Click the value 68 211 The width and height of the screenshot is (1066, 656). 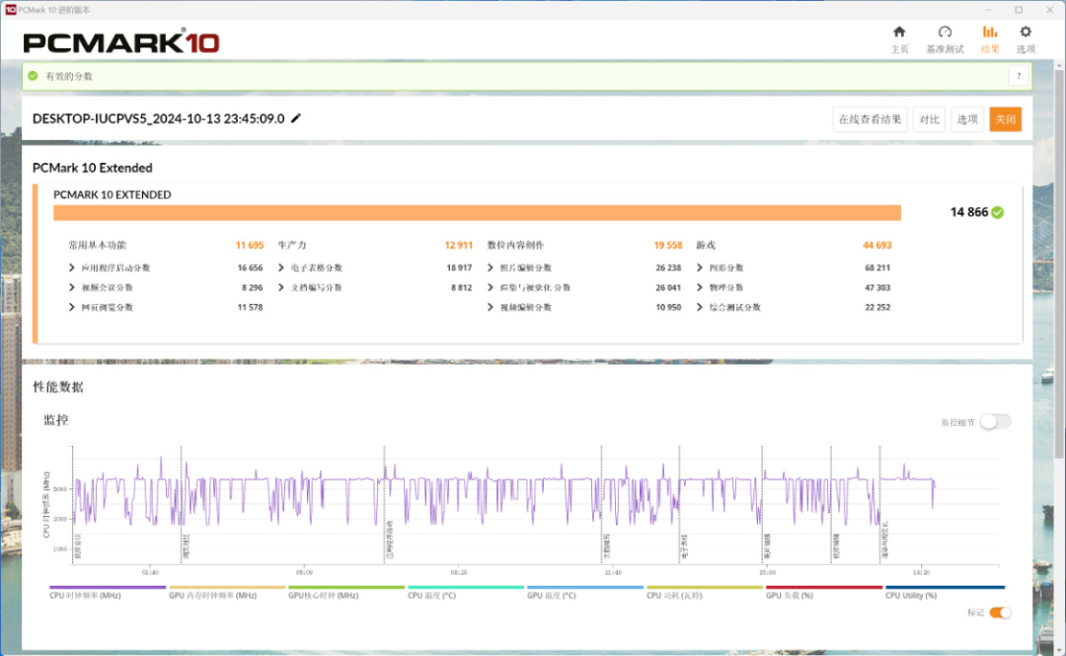pyautogui.click(x=877, y=268)
